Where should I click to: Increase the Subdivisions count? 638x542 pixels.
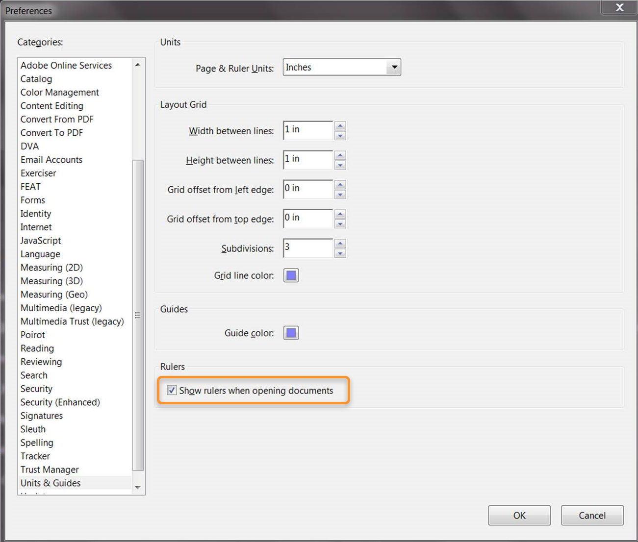click(340, 244)
